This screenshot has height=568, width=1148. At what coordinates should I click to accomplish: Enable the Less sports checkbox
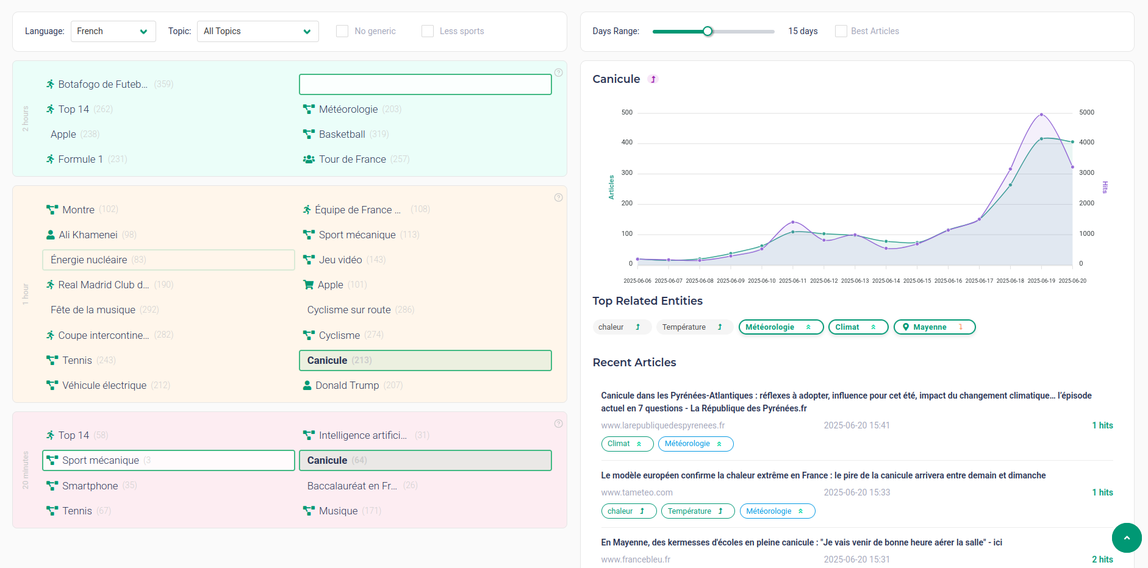click(427, 30)
